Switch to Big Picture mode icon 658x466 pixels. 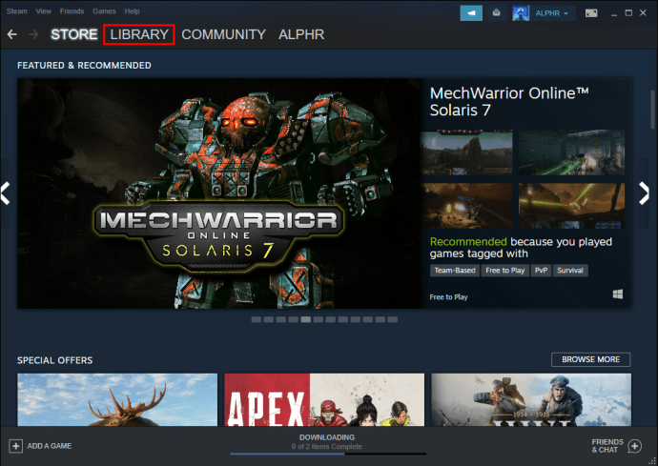591,13
